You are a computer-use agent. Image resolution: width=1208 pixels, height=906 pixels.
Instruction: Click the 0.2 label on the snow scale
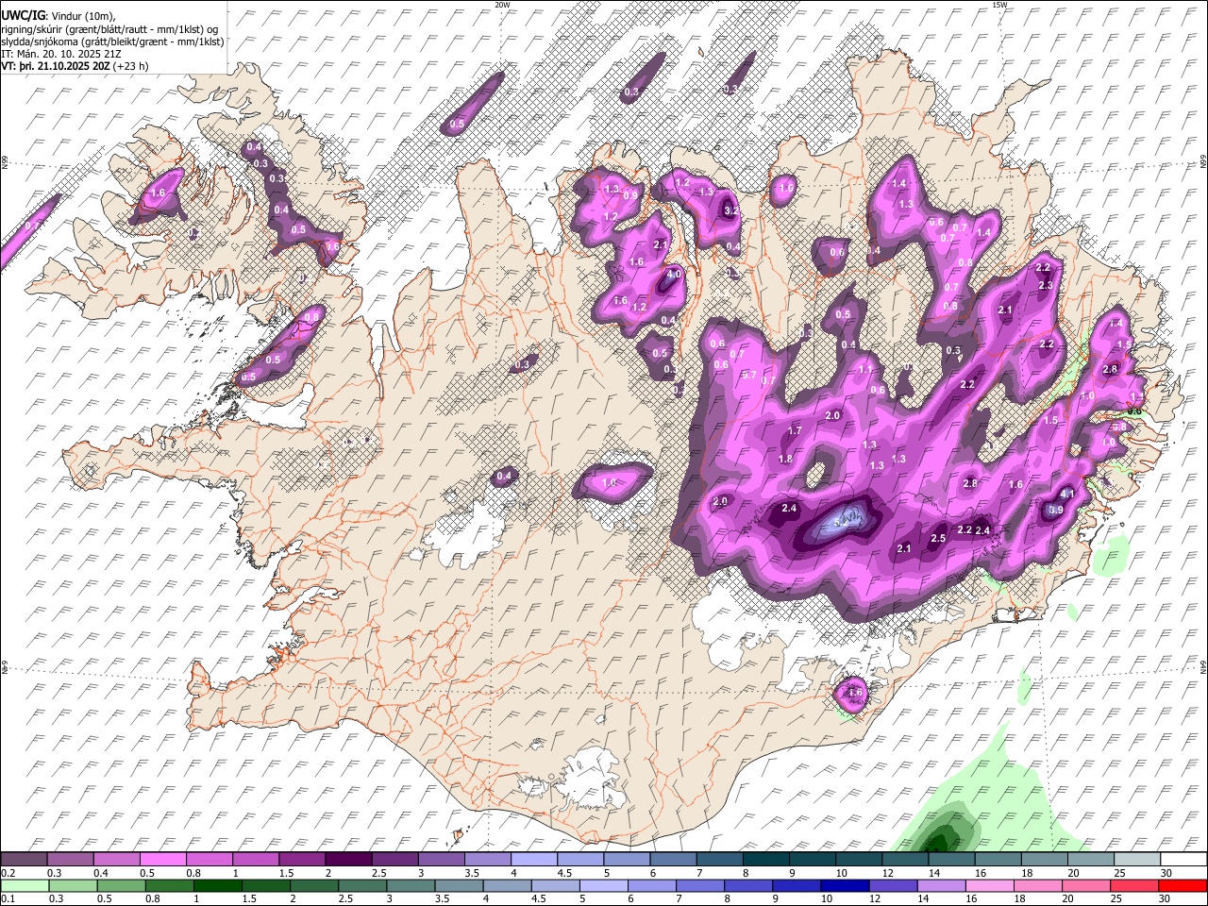pyautogui.click(x=8, y=874)
